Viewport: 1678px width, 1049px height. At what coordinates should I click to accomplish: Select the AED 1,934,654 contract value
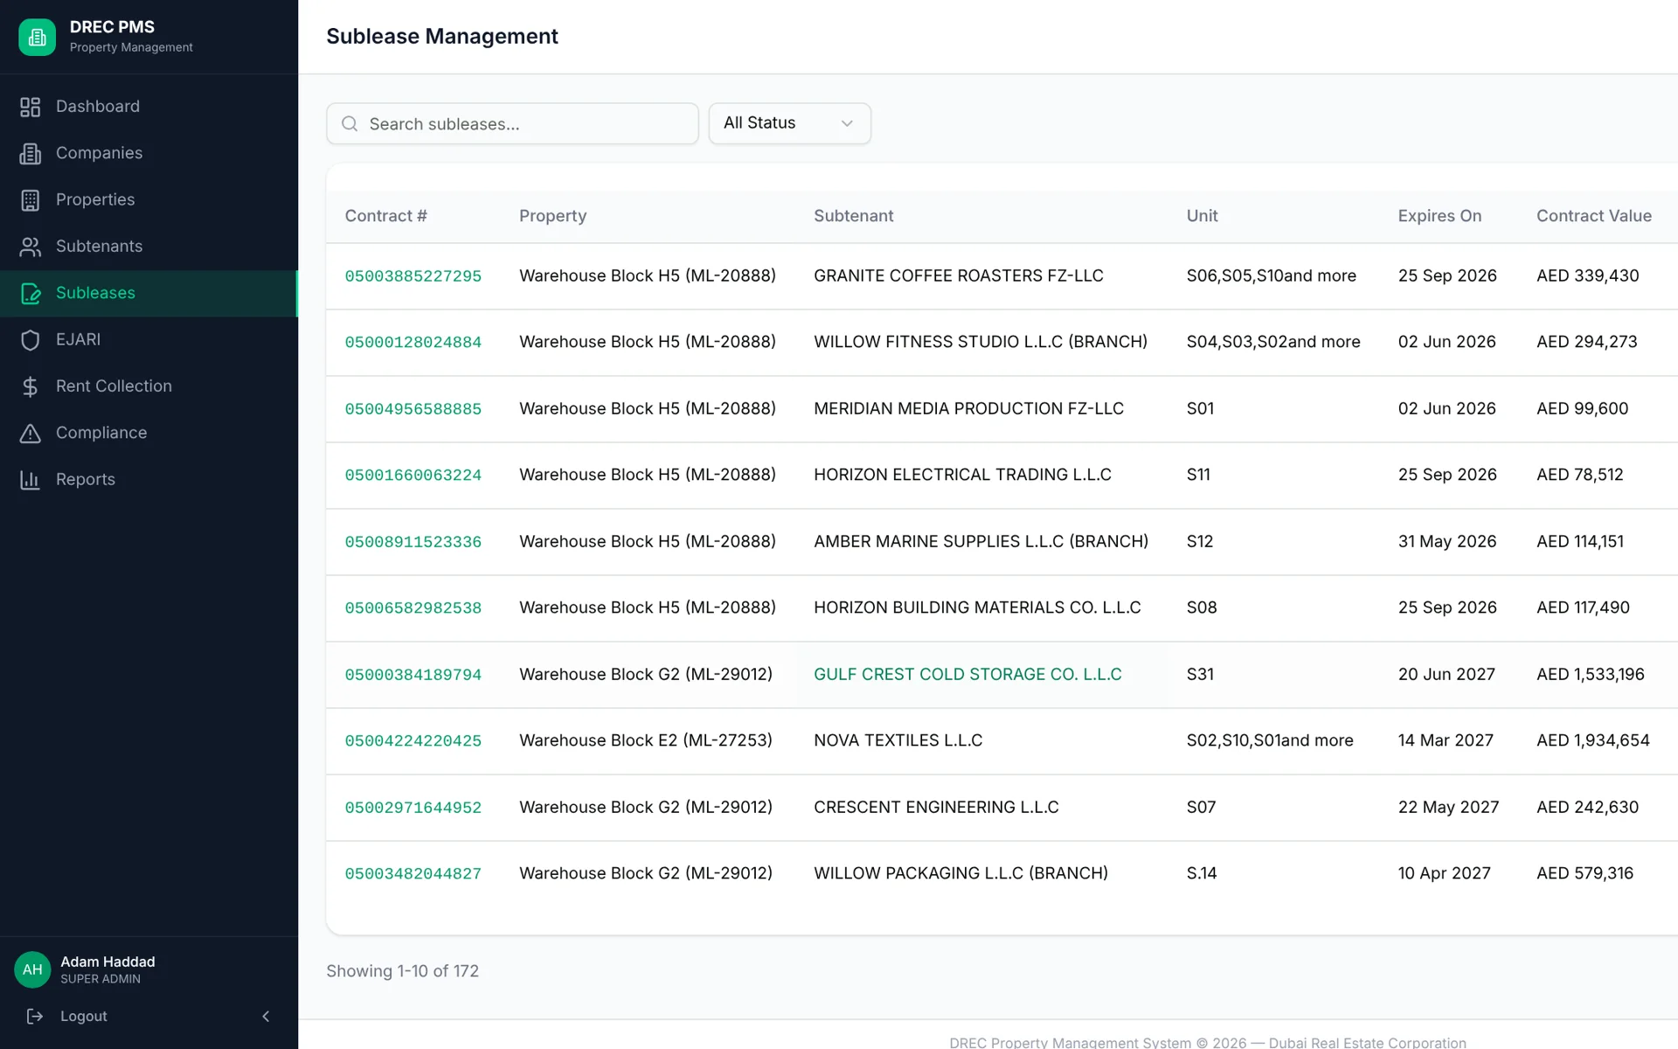click(x=1592, y=740)
